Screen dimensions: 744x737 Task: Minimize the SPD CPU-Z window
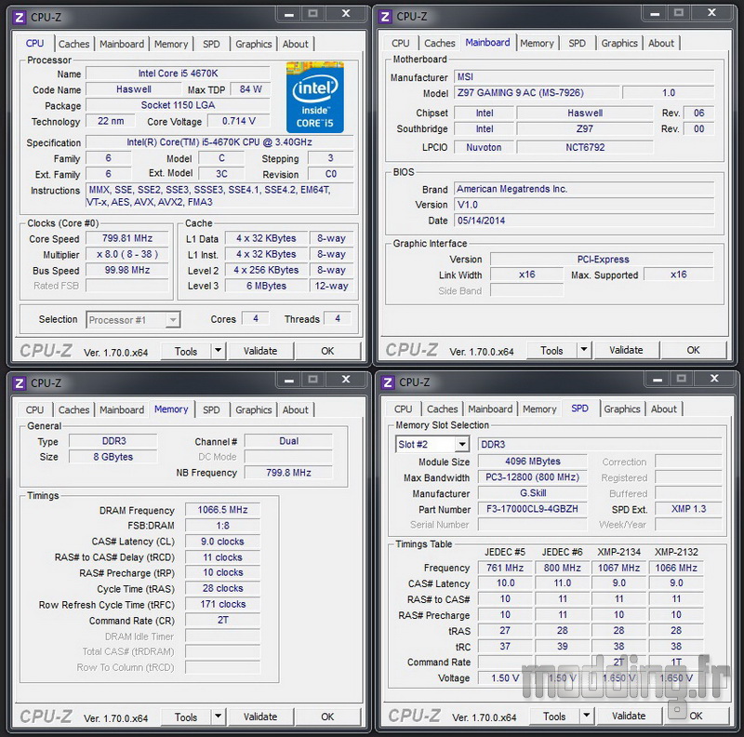tap(658, 379)
